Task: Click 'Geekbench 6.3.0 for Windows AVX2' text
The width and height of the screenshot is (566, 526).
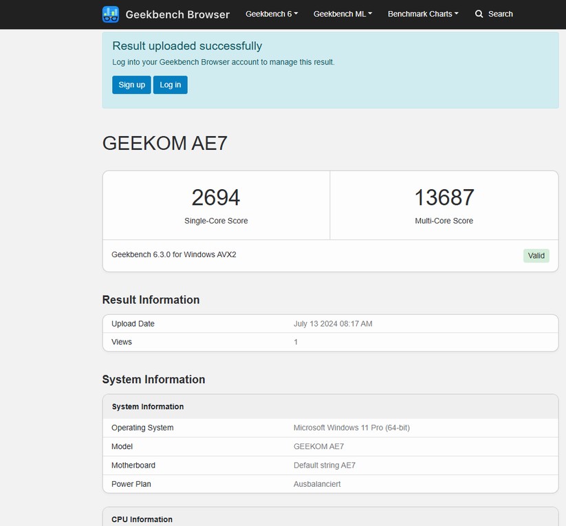Action: coord(173,254)
